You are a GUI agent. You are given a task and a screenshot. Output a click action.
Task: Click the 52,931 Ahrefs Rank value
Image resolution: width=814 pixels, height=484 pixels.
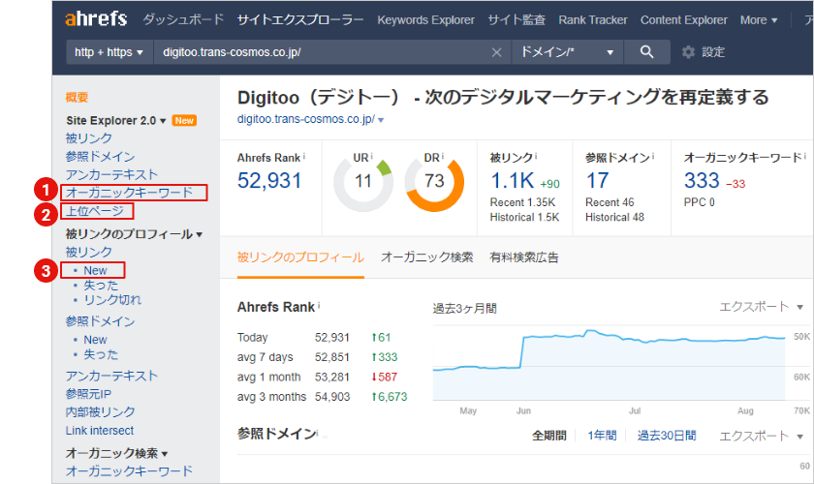269,180
